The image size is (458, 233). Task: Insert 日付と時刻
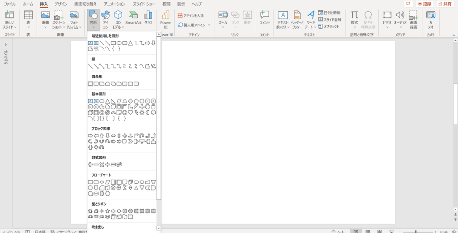329,13
